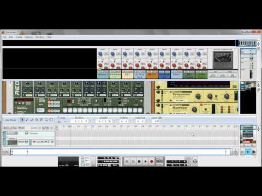262x196 pixels.
Task: Open the Help menu
Action: pos(49,37)
